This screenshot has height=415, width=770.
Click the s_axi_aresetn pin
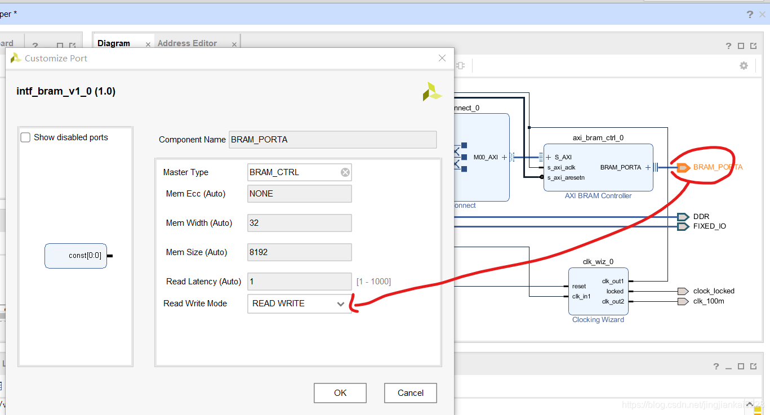click(566, 177)
